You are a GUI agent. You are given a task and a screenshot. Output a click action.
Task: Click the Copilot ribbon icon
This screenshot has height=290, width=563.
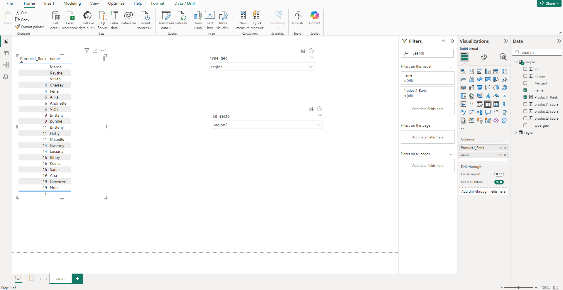(x=315, y=18)
